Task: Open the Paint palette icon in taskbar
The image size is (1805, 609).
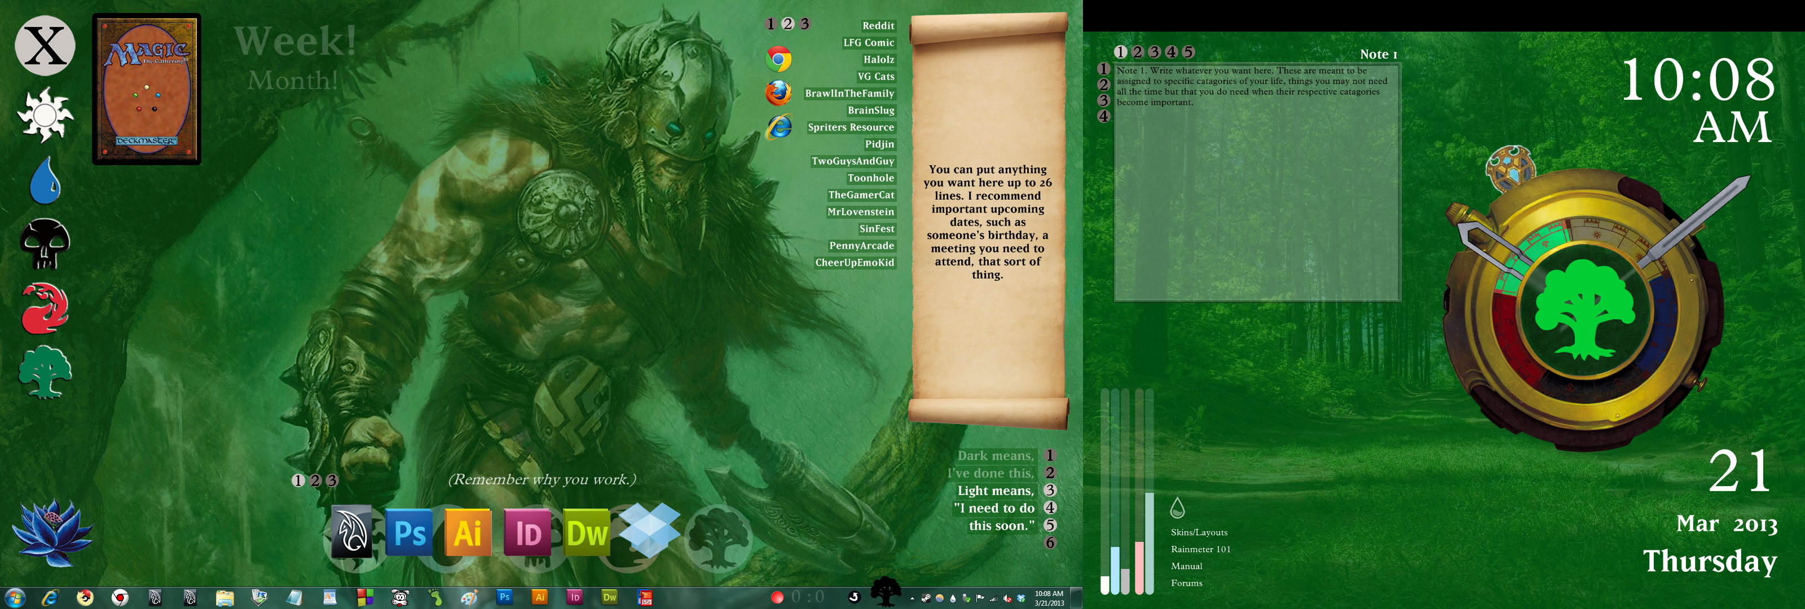Action: [x=469, y=598]
